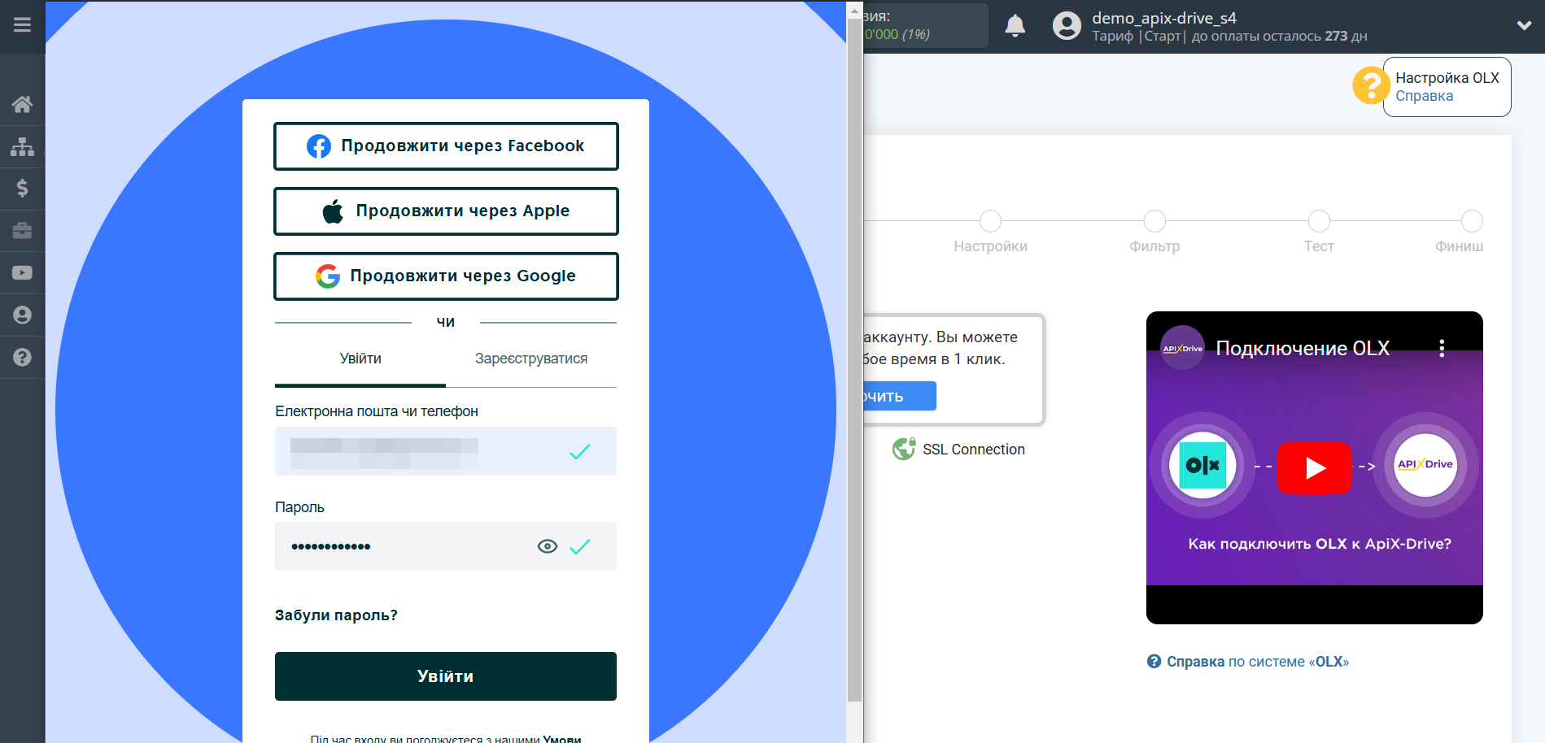Screen dimensions: 1545x743
Task: Click the ApiX Drive circle in video thumbnail
Action: tap(1425, 465)
